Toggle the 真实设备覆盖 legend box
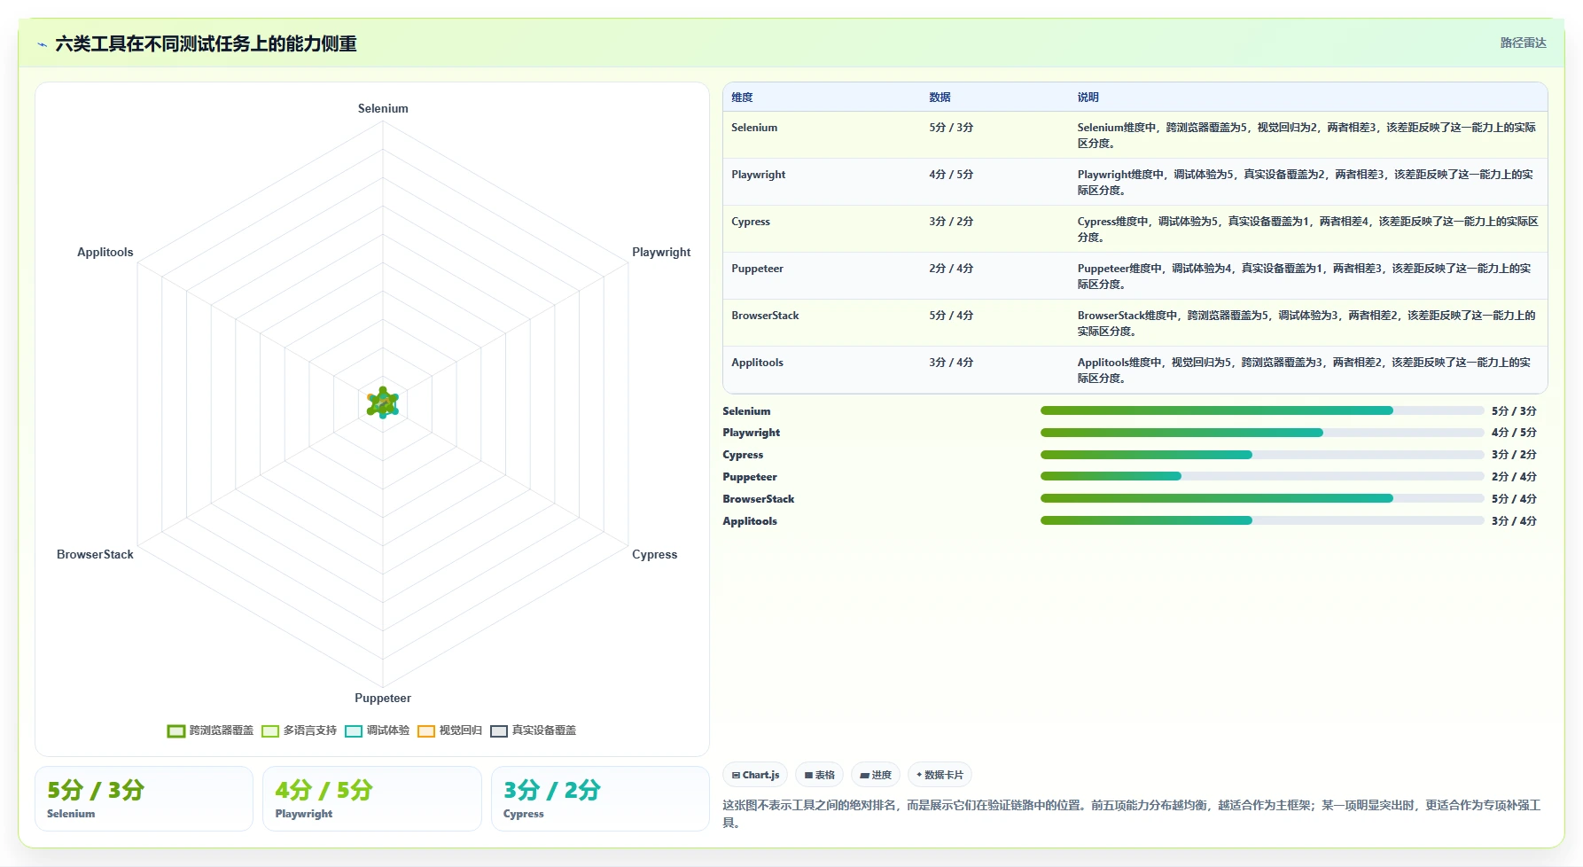Viewport: 1583px width, 867px height. click(x=499, y=730)
